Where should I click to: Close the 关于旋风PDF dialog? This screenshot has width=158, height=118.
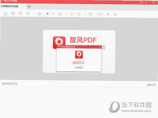coord(100,47)
